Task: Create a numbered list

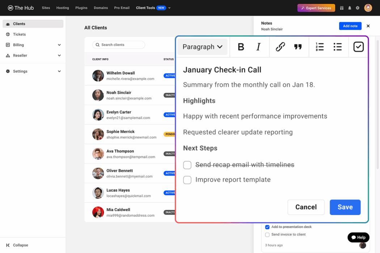Action: 320,47
